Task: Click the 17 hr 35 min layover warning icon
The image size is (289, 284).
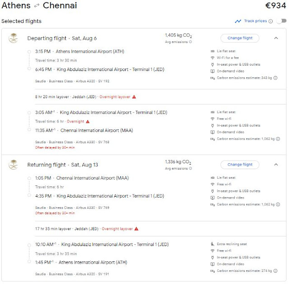Action: click(x=137, y=229)
